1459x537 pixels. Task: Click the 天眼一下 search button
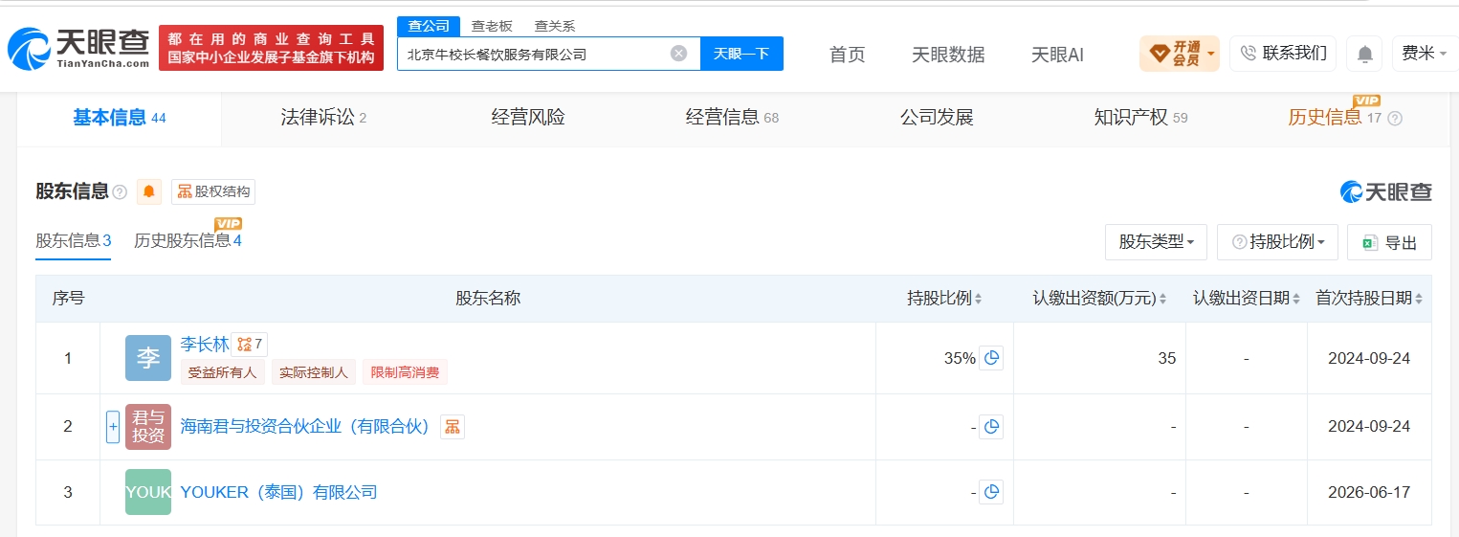(741, 54)
